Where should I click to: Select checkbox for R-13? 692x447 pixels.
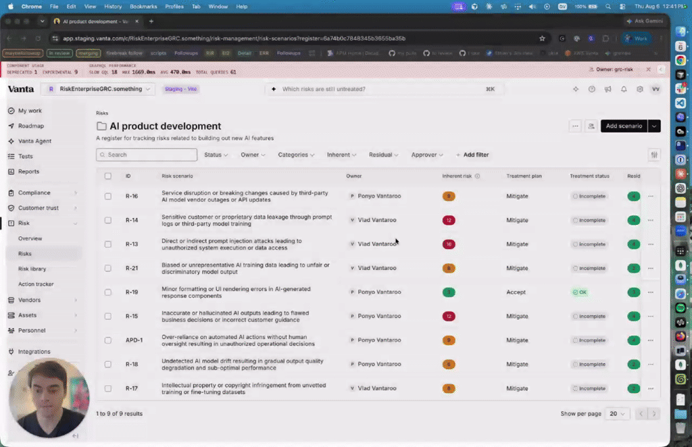(x=107, y=244)
